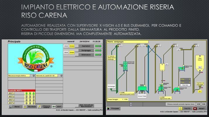Select the green Paddy machine

coord(142,88)
